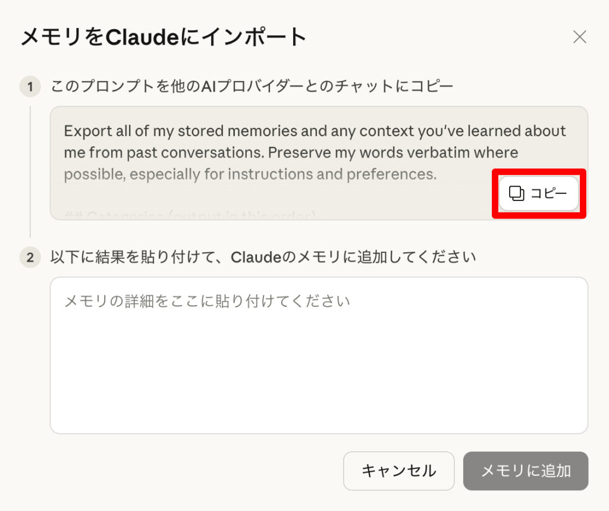Click the prompt line starting "me from past"

pyautogui.click(x=291, y=153)
